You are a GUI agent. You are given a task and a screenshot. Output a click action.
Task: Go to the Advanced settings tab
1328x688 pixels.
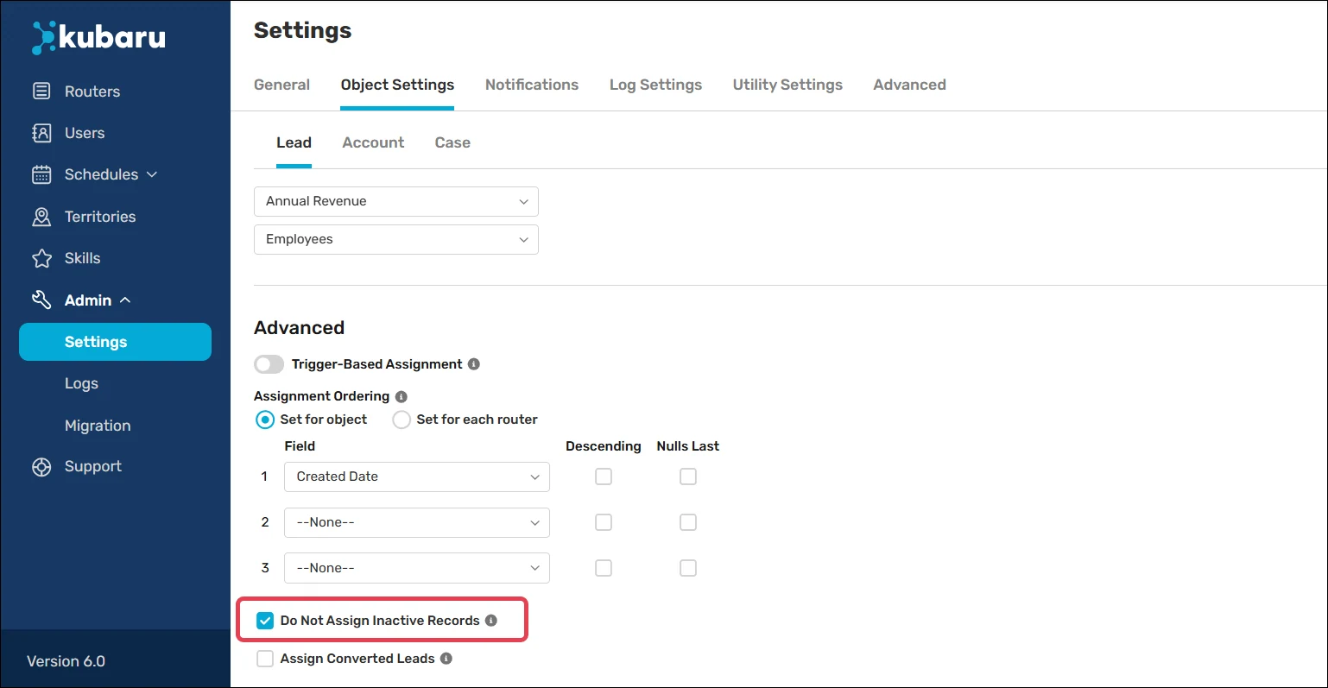pos(909,85)
